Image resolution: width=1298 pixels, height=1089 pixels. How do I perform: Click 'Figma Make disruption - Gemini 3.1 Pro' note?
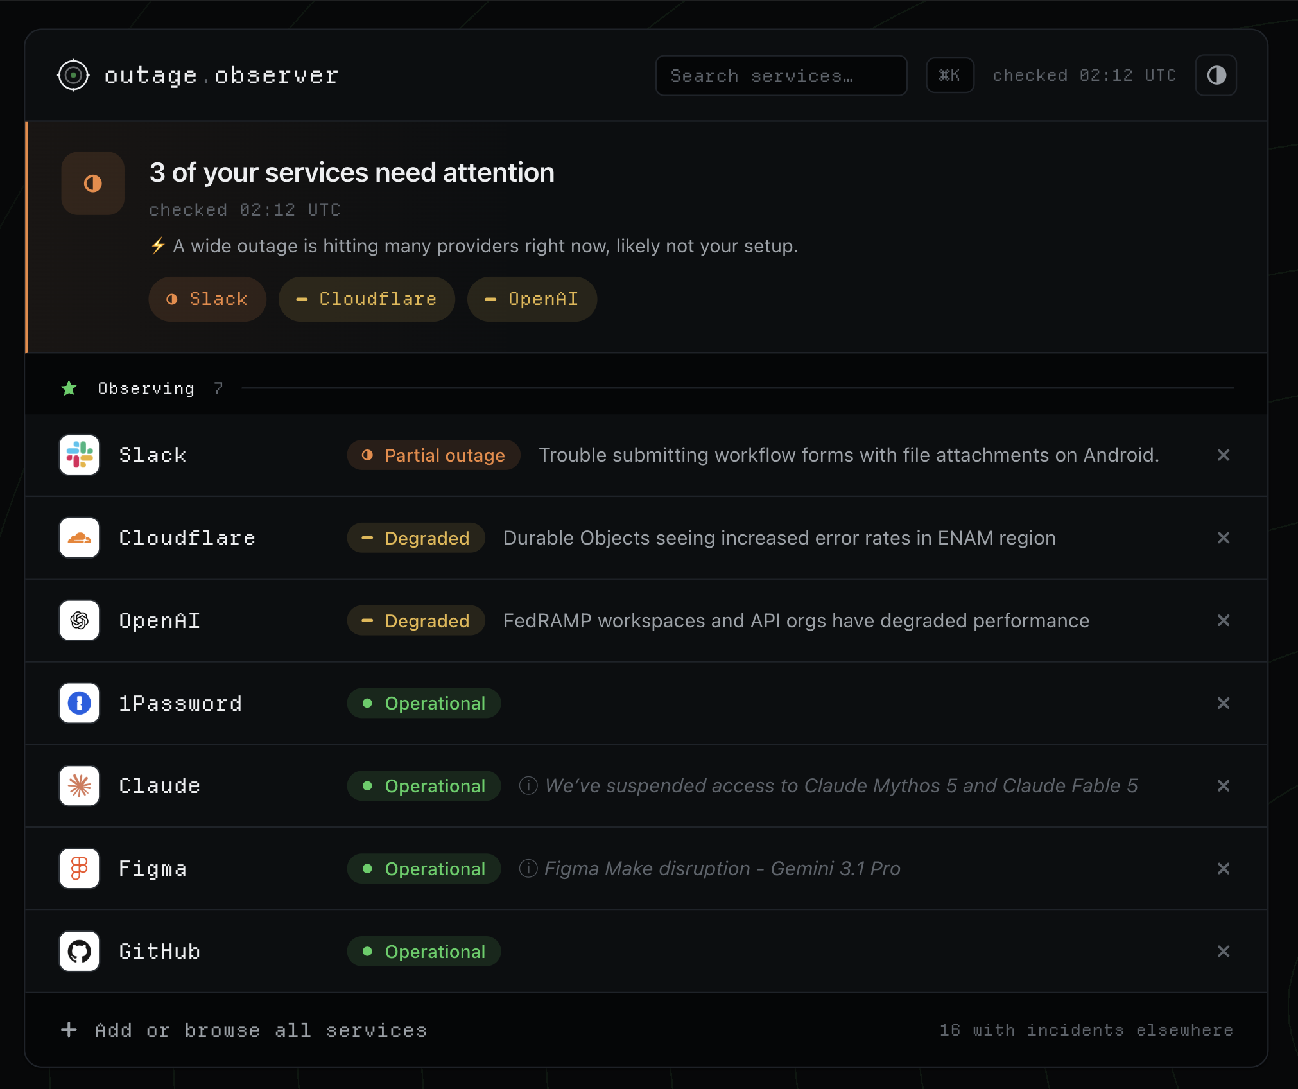point(723,869)
